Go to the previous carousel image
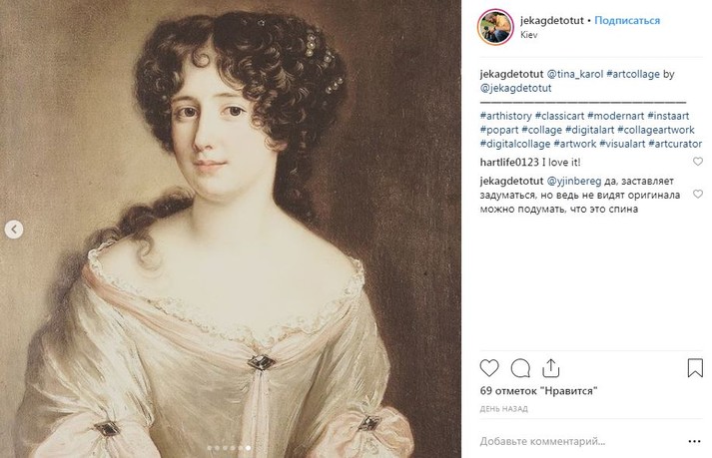This screenshot has height=458, width=712. click(x=14, y=229)
